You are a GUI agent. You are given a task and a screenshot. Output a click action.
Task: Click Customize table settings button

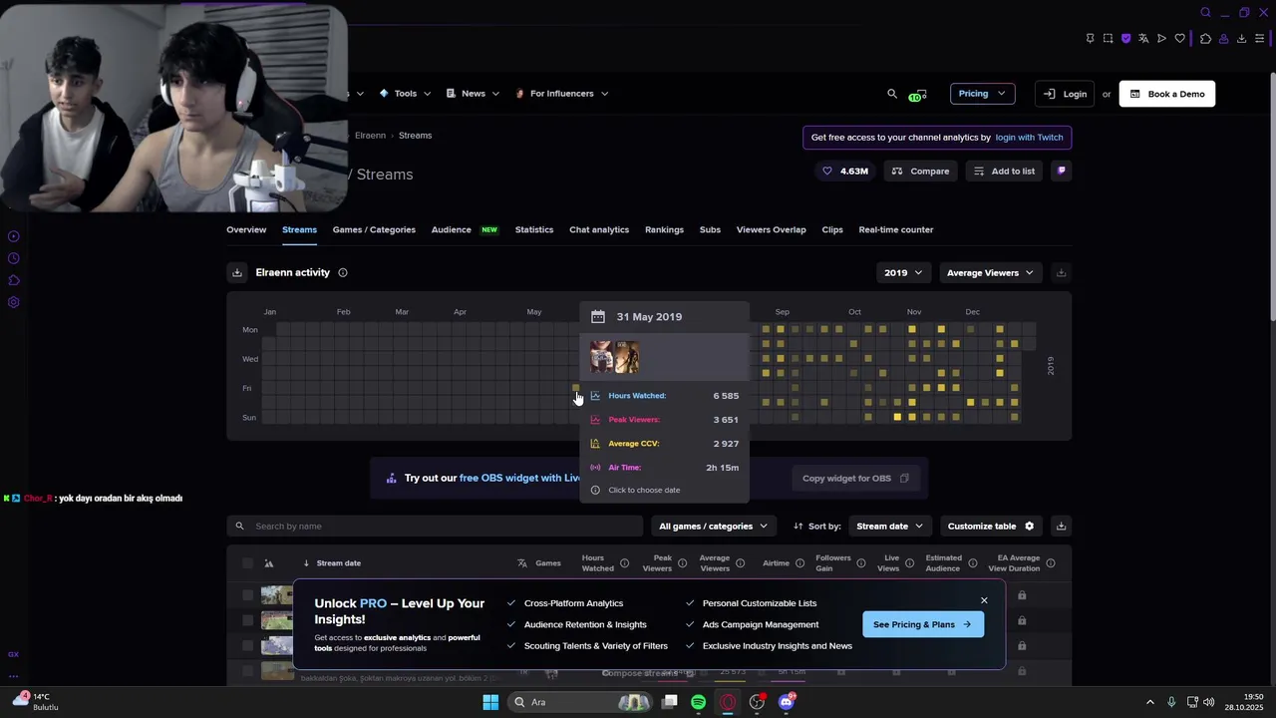click(x=991, y=526)
